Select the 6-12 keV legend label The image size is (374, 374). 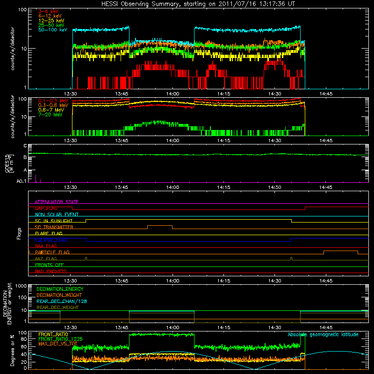tap(50, 16)
